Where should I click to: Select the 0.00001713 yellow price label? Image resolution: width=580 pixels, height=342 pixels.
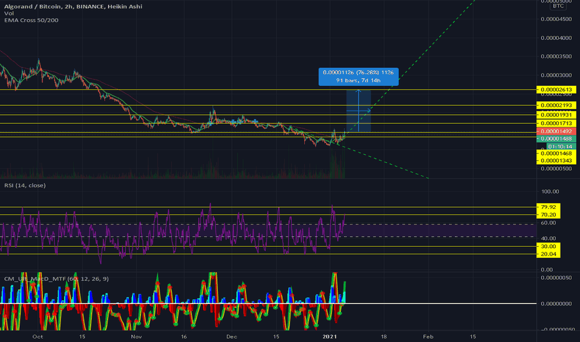556,124
